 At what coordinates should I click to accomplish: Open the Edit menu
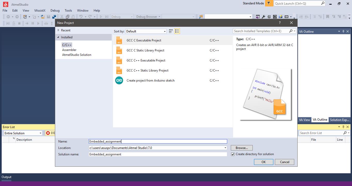pyautogui.click(x=15, y=10)
